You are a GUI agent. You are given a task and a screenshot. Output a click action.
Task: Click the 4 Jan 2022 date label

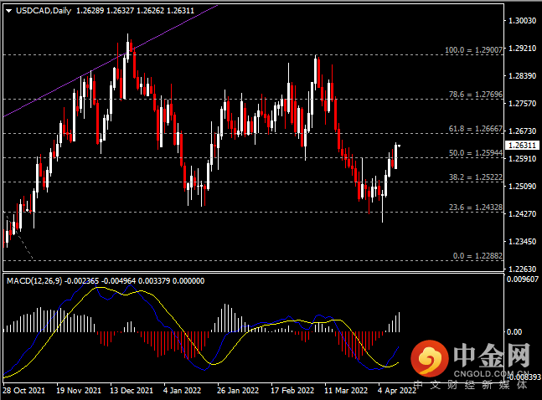[182, 391]
